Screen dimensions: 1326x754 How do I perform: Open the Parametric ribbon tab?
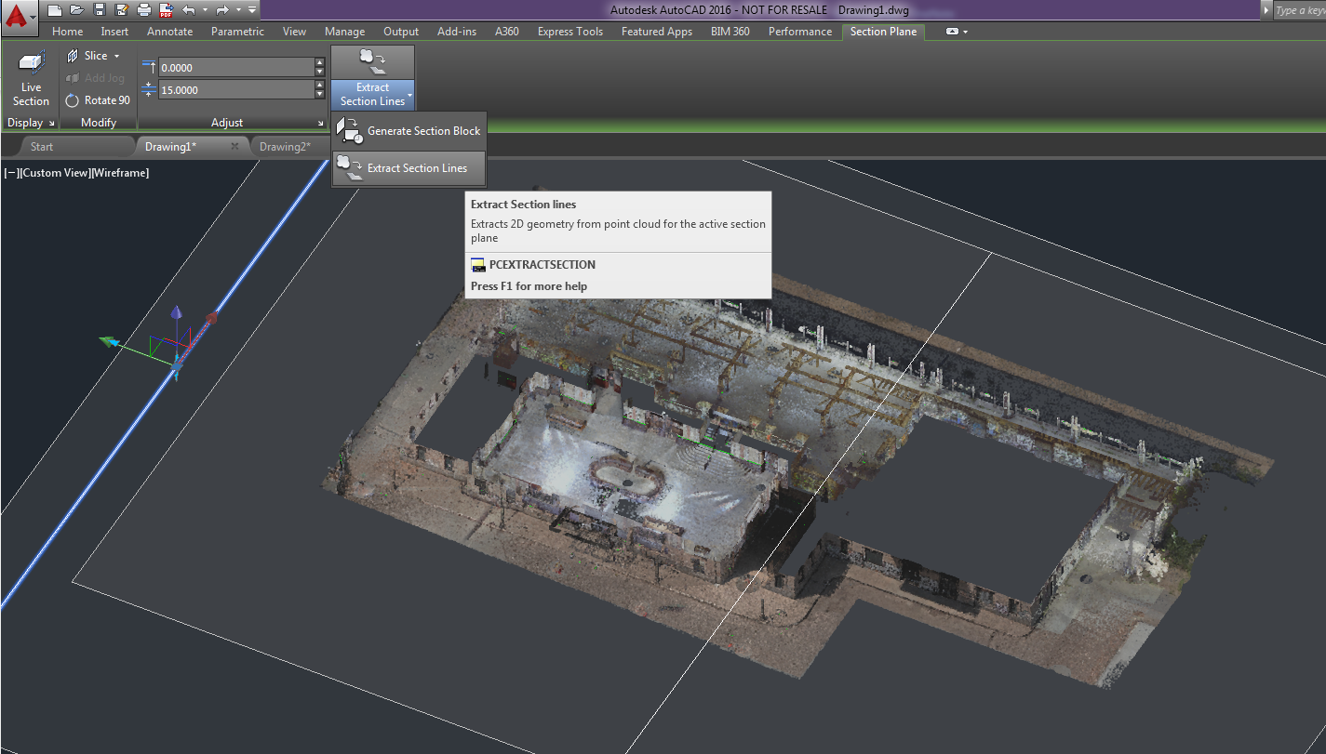click(237, 32)
